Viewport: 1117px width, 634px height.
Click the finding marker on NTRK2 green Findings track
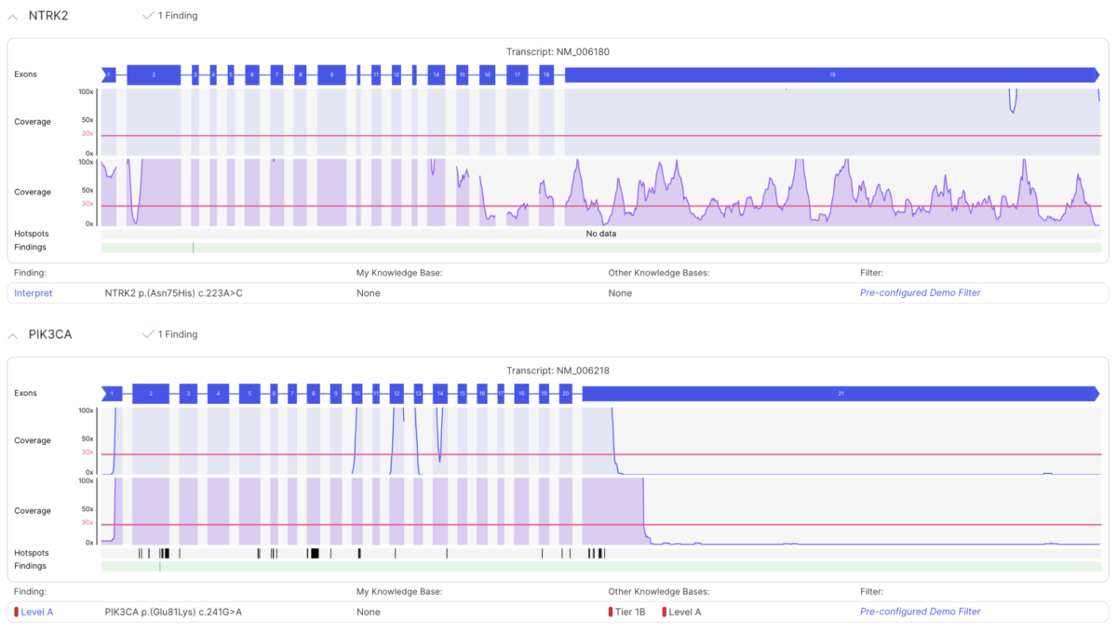pyautogui.click(x=194, y=247)
